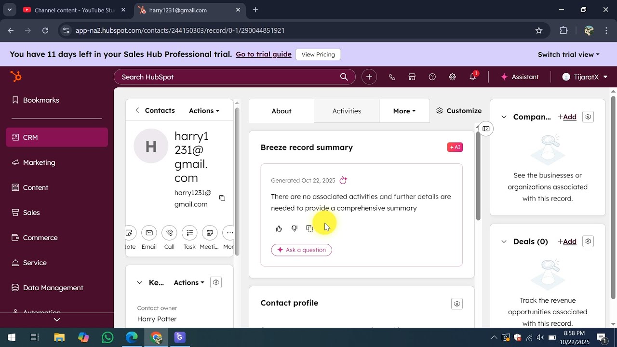The height and width of the screenshot is (347, 617).
Task: Click the search magnifier icon
Action: click(344, 77)
